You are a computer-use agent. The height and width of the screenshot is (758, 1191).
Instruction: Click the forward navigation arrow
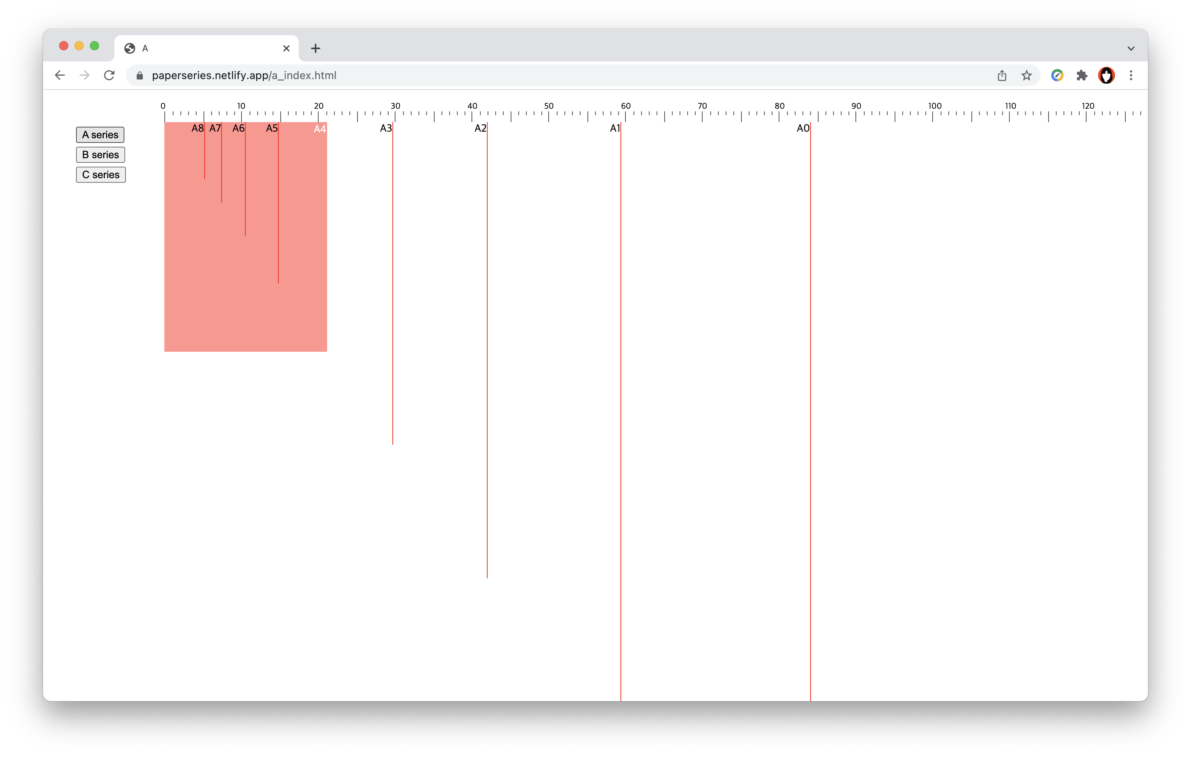coord(84,75)
